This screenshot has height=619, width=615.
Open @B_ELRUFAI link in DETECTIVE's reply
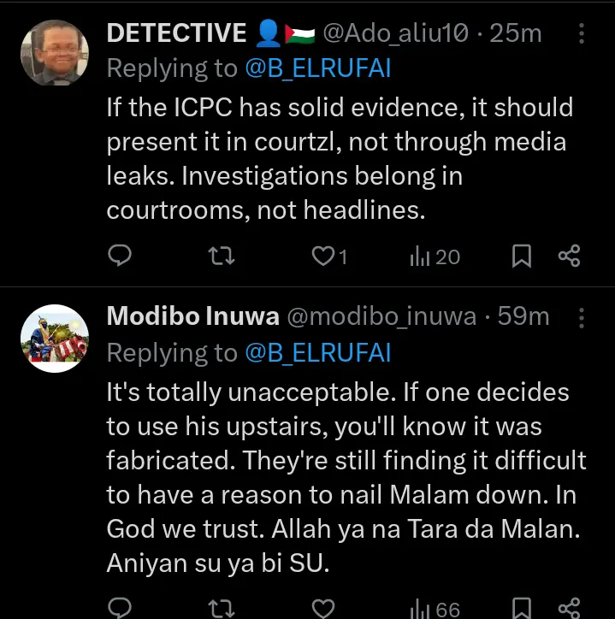click(317, 69)
